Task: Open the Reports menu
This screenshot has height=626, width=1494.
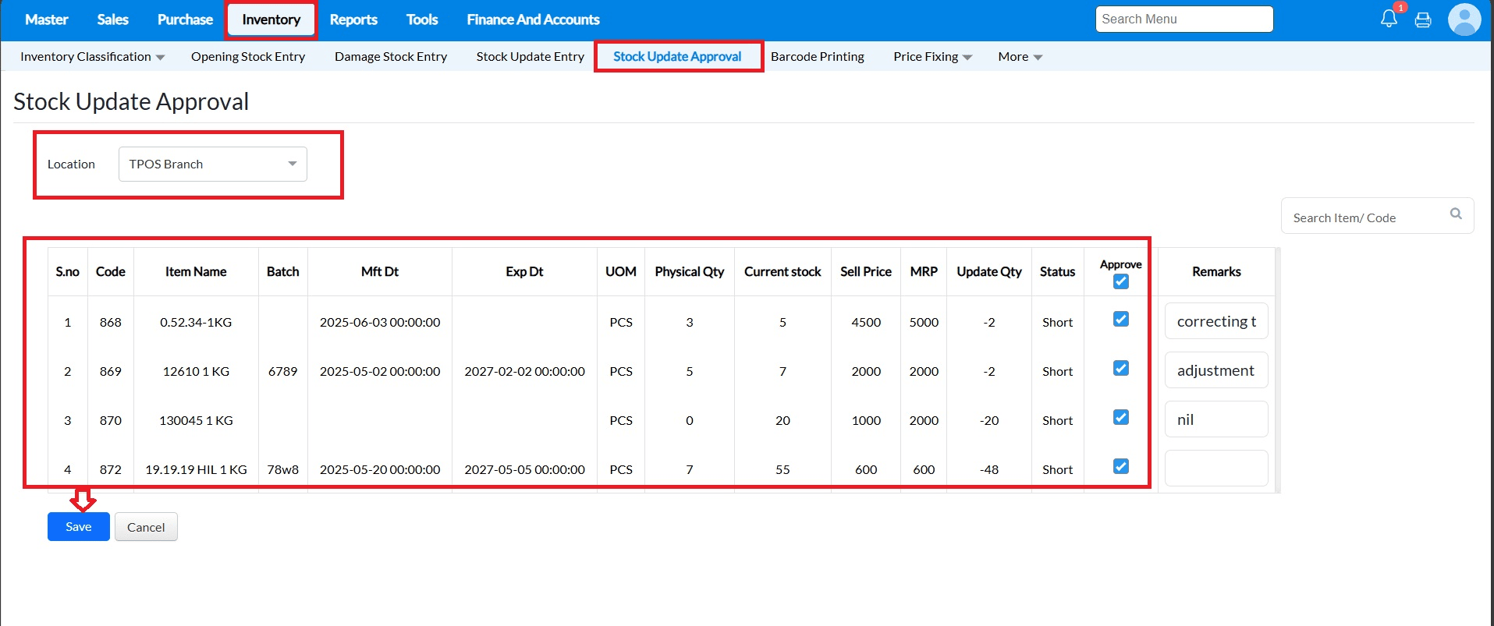Action: [x=353, y=19]
